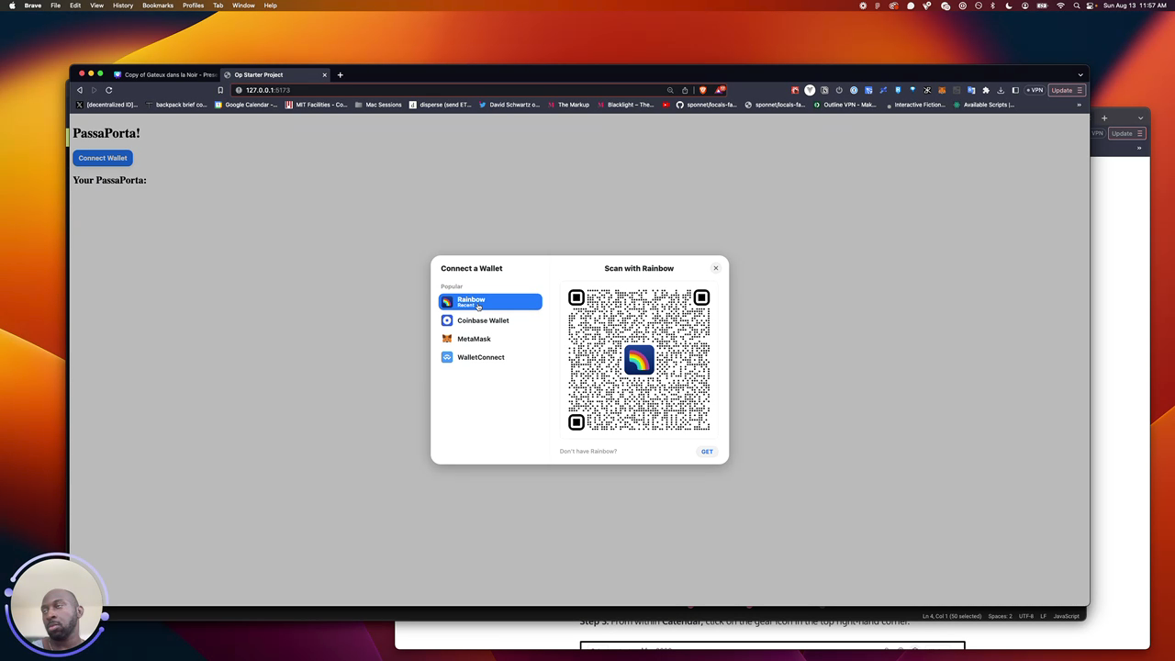
Task: Click GET button for Rainbow
Action: (x=707, y=452)
